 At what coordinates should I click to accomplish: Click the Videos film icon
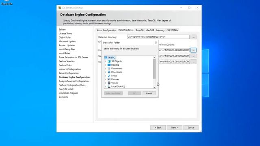click(109, 83)
